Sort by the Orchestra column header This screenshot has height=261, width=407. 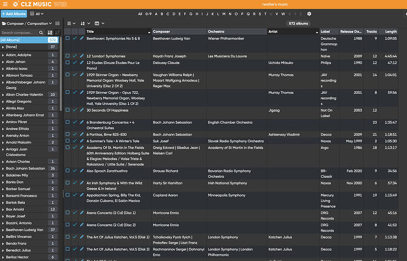pyautogui.click(x=237, y=31)
